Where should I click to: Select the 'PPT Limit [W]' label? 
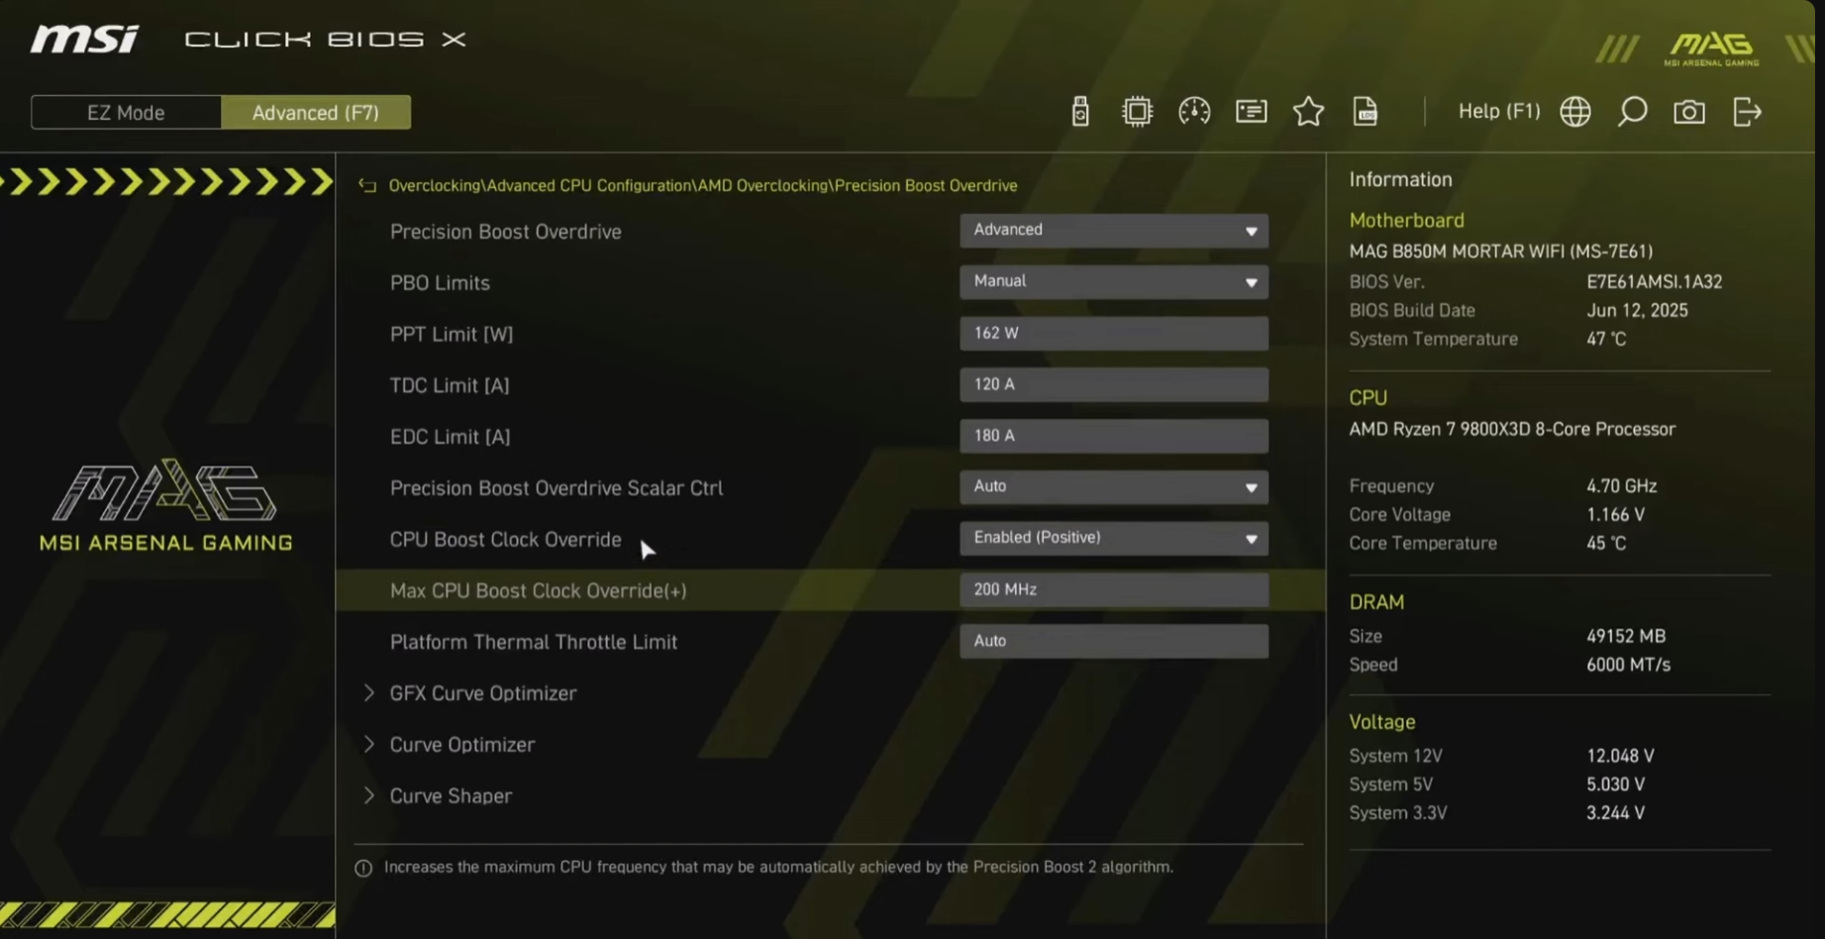pyautogui.click(x=452, y=335)
